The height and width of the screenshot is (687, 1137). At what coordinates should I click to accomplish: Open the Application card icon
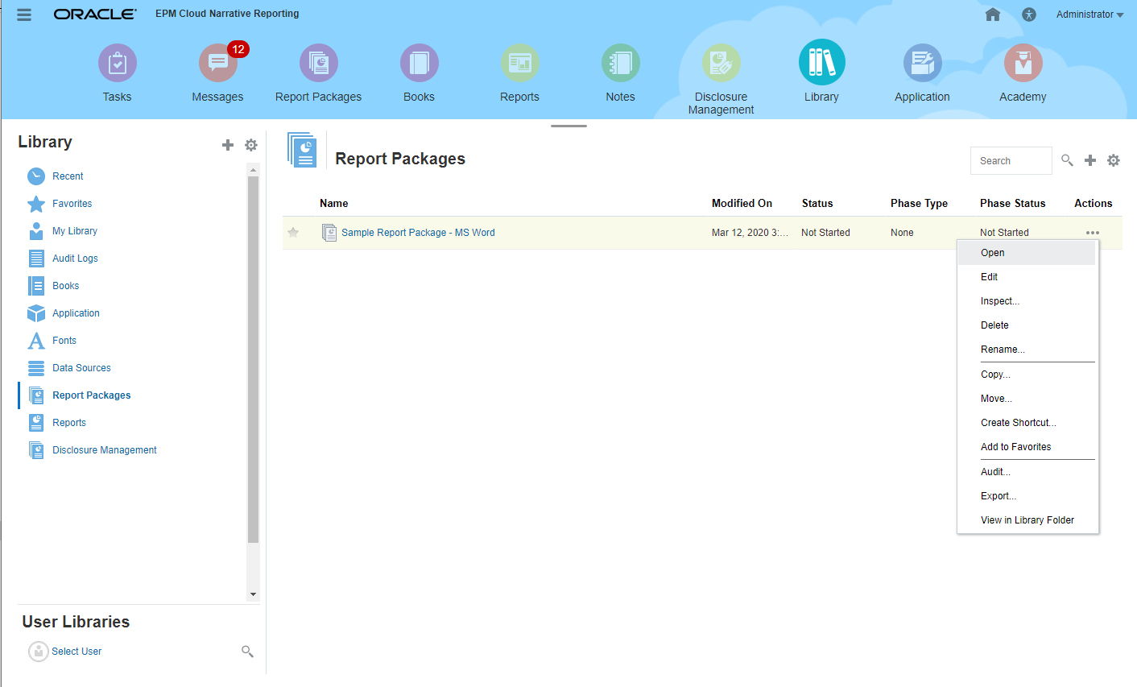click(923, 63)
